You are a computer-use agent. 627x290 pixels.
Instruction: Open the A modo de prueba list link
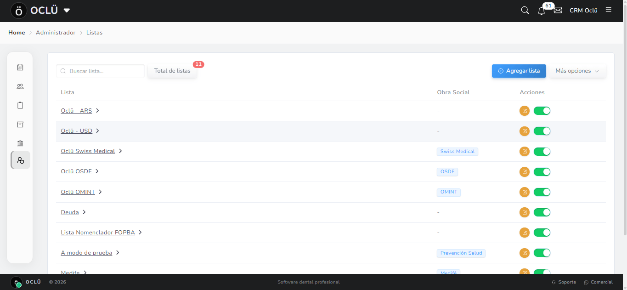coord(86,253)
